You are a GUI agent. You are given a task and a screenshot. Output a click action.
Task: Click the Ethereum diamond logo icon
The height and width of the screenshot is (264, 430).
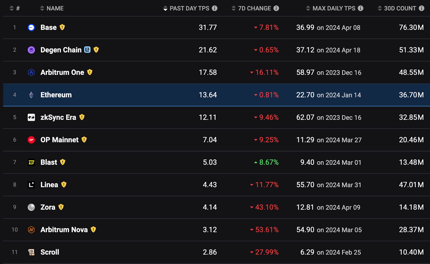tap(31, 95)
